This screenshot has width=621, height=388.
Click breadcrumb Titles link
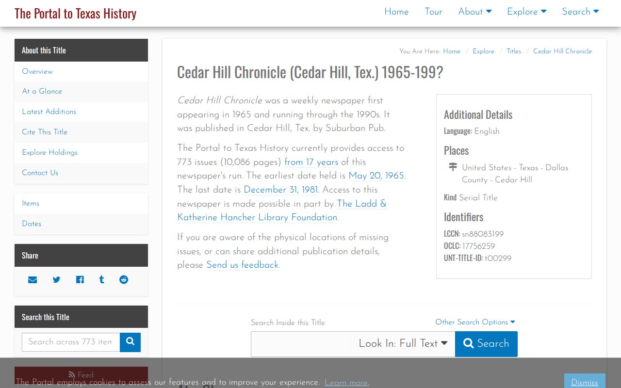514,51
